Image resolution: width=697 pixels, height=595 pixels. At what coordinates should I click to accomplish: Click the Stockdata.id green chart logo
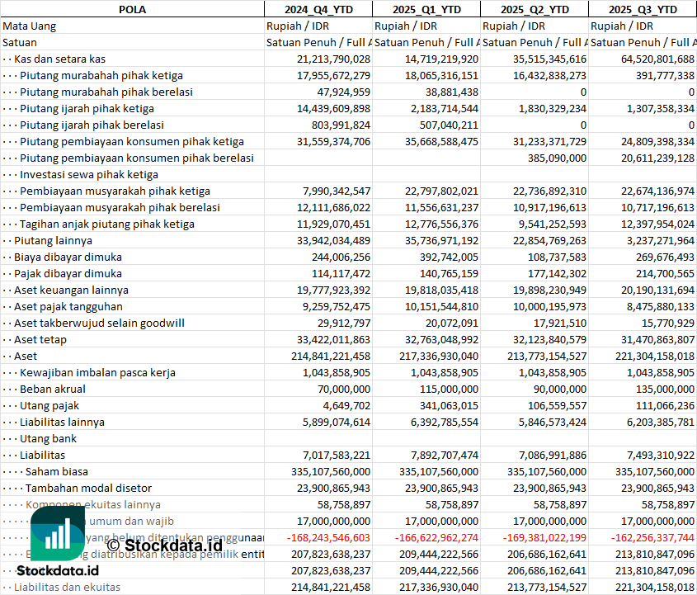tap(58, 533)
